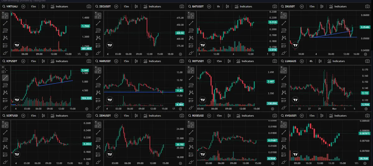The height and width of the screenshot is (166, 373).
Task: Open Indicators on the SCRTUSD chart
Action: (x=59, y=116)
